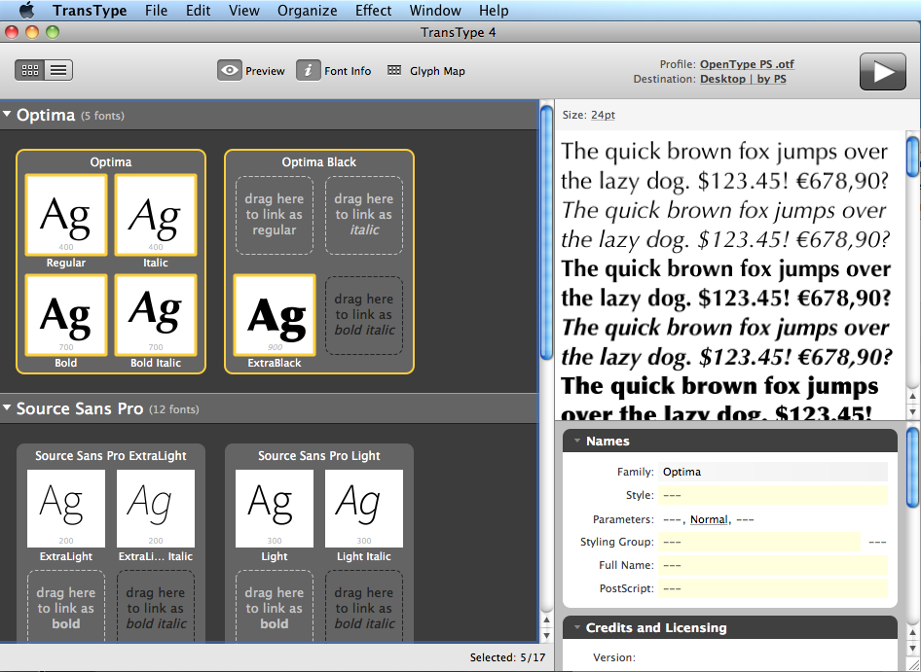Toggle the Preview eye icon
The height and width of the screenshot is (672, 921).
tap(229, 70)
